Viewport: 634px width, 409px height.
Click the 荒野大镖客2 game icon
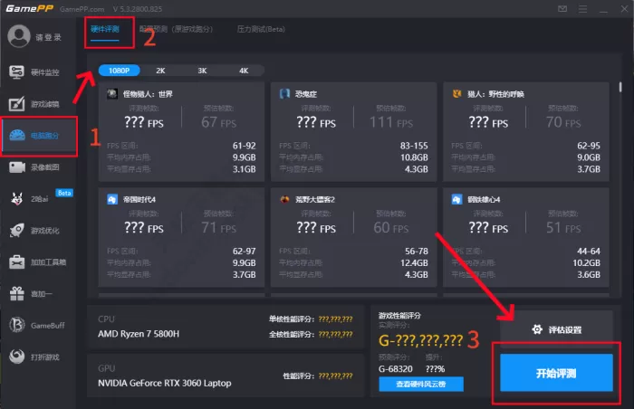click(284, 199)
